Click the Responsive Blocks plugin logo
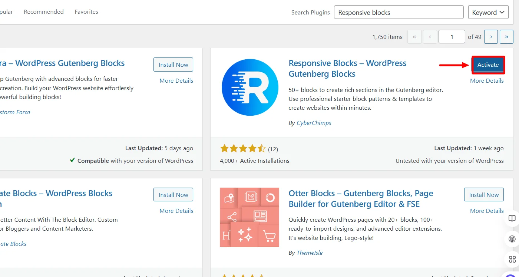This screenshot has height=277, width=519. [x=250, y=87]
